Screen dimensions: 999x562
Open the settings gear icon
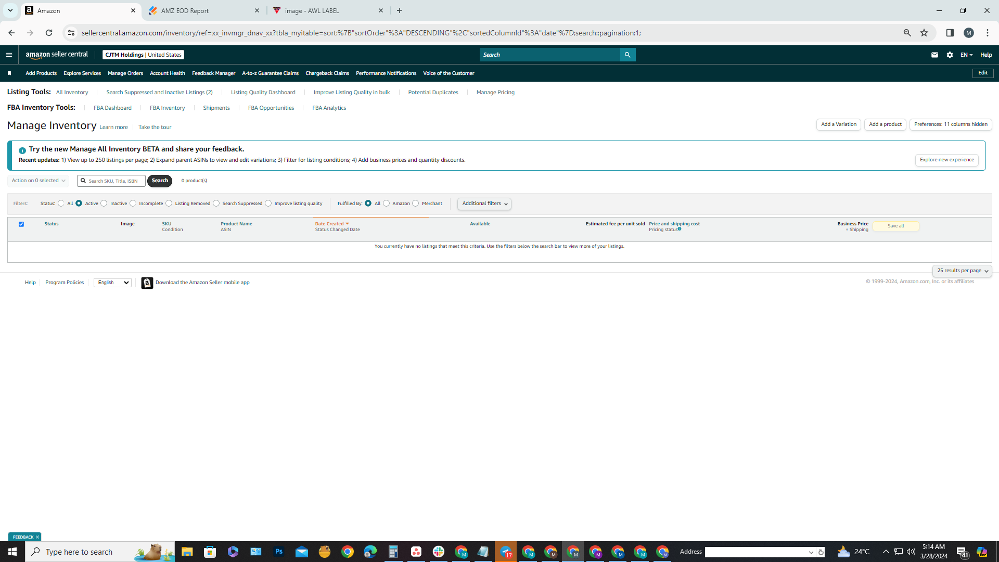coord(950,55)
